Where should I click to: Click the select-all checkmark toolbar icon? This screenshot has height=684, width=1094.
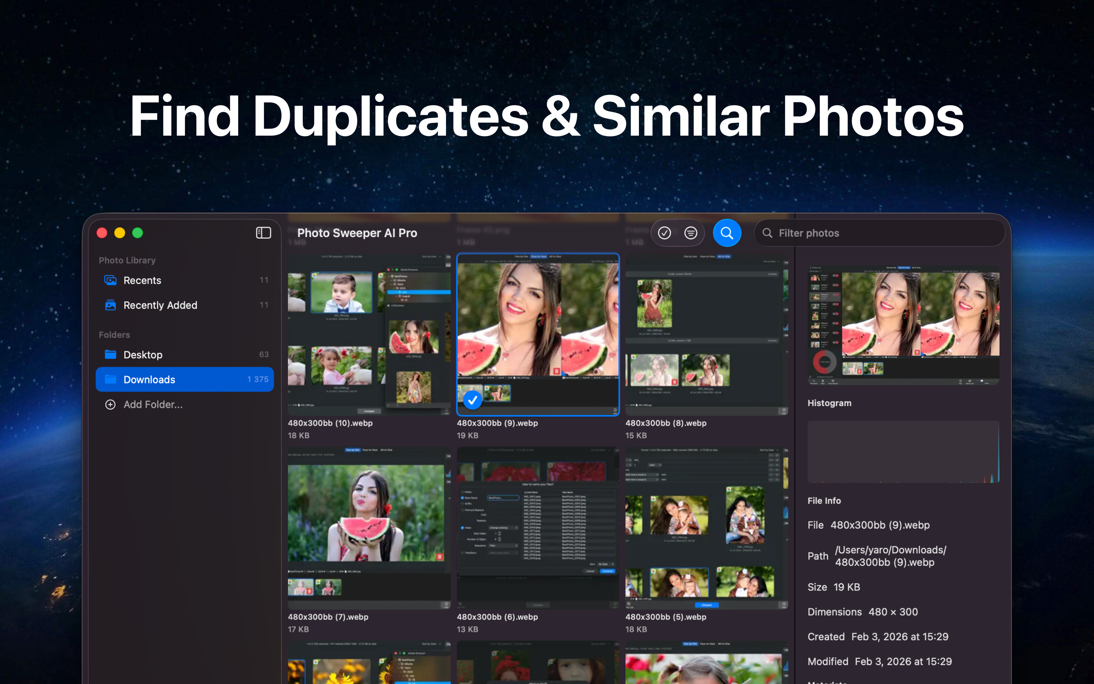click(x=664, y=233)
